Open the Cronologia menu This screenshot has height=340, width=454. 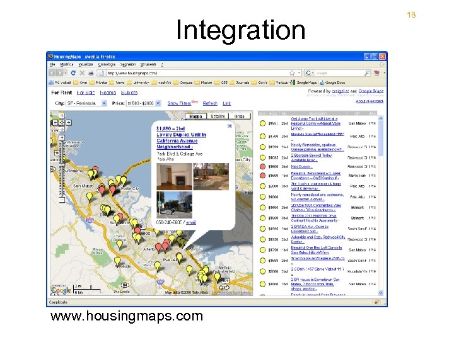click(107, 64)
